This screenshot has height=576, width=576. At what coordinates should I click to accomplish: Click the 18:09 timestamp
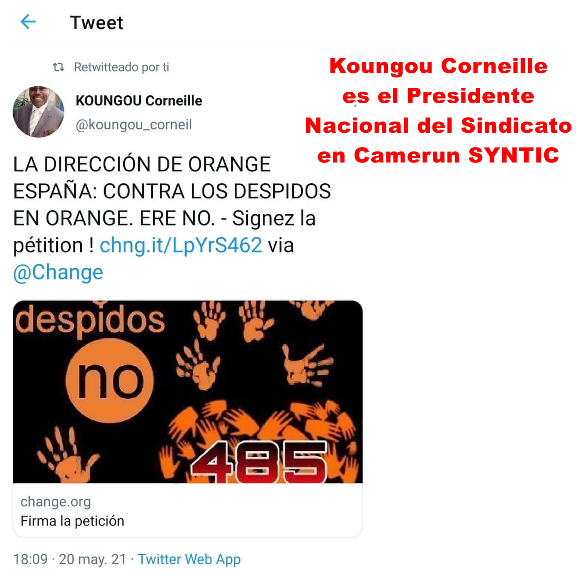[x=30, y=559]
